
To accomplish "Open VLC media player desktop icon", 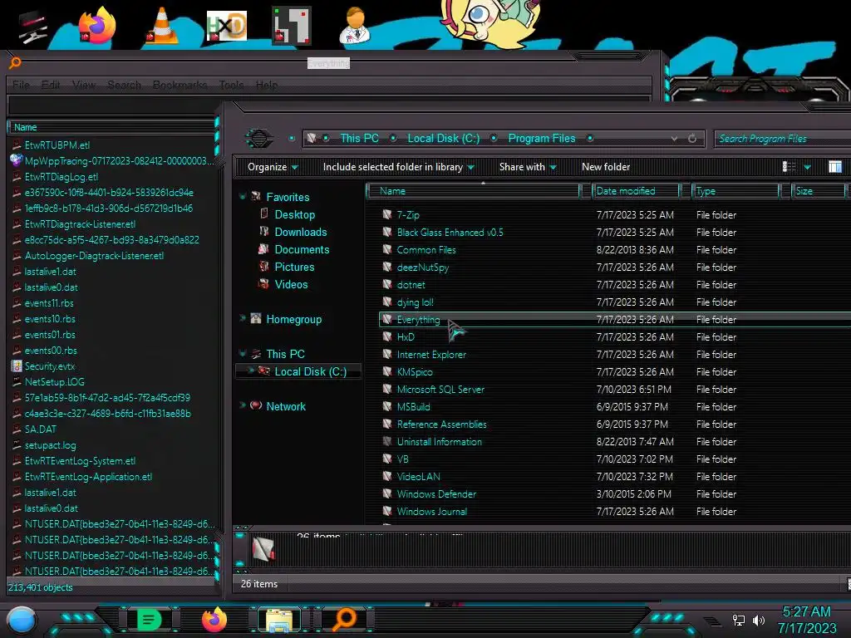I will (x=162, y=26).
